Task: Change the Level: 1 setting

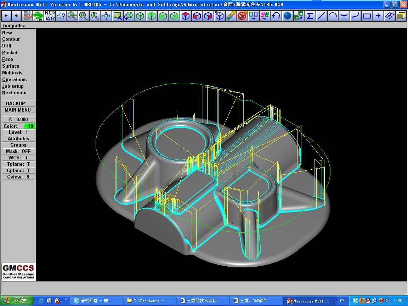Action: pyautogui.click(x=18, y=132)
